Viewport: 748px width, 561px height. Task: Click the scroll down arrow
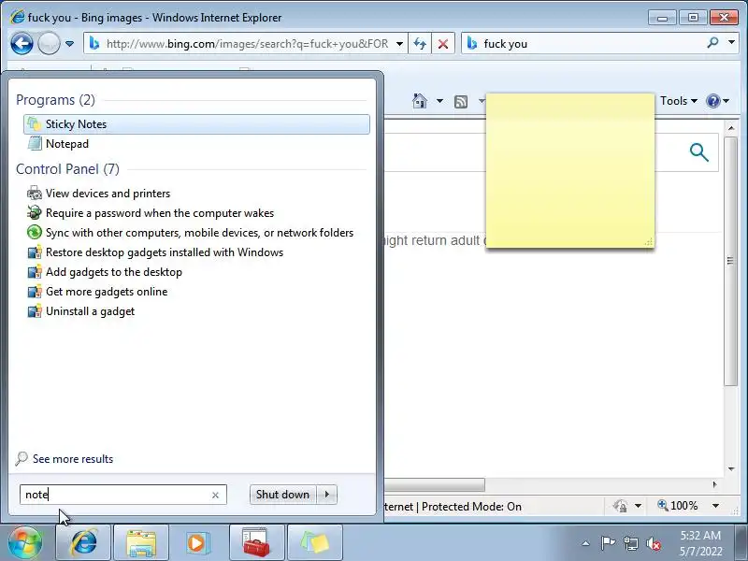[731, 469]
